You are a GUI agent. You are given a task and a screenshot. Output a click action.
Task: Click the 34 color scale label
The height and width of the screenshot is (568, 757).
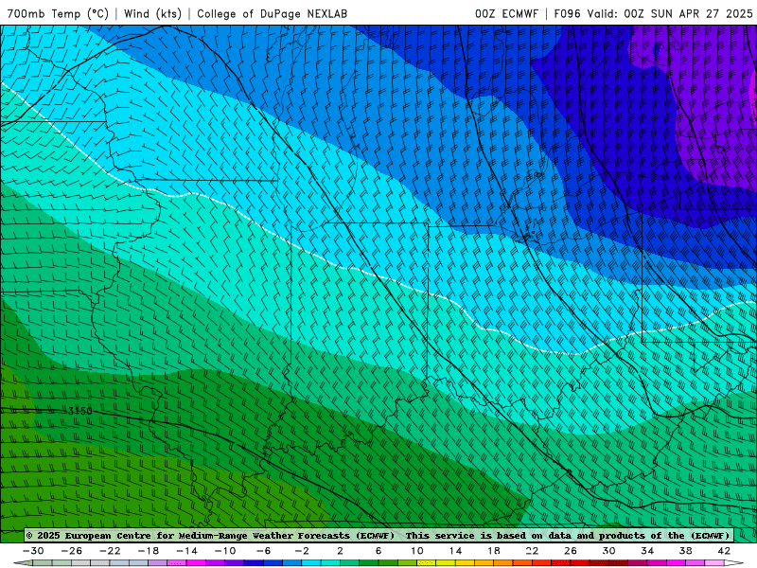[x=647, y=551]
